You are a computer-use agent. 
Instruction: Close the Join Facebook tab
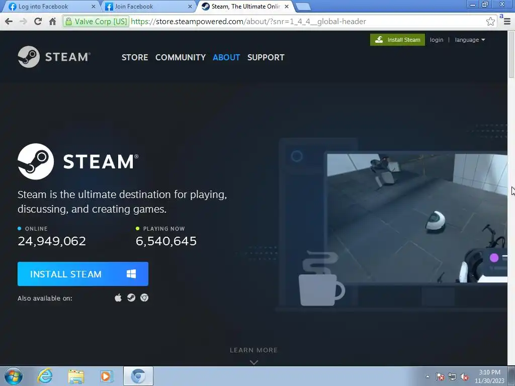click(190, 7)
